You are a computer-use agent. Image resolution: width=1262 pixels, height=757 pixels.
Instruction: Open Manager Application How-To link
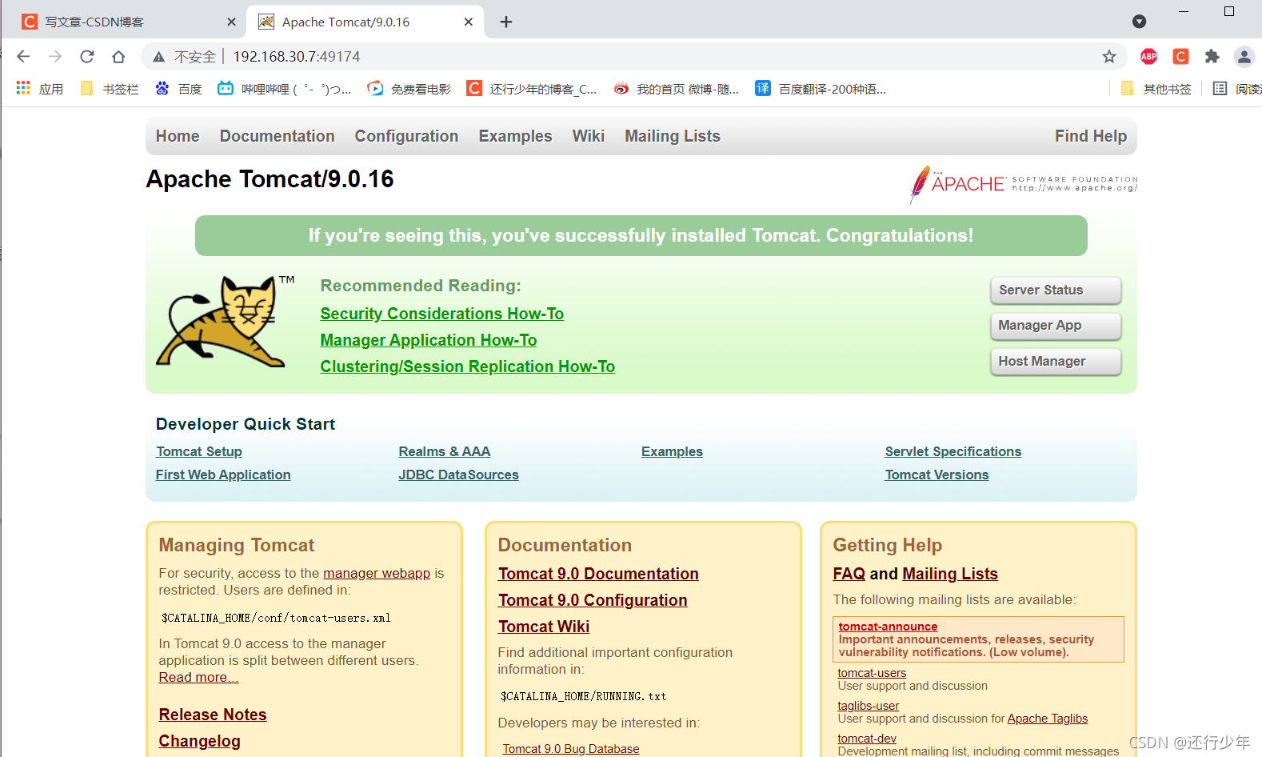pos(429,340)
